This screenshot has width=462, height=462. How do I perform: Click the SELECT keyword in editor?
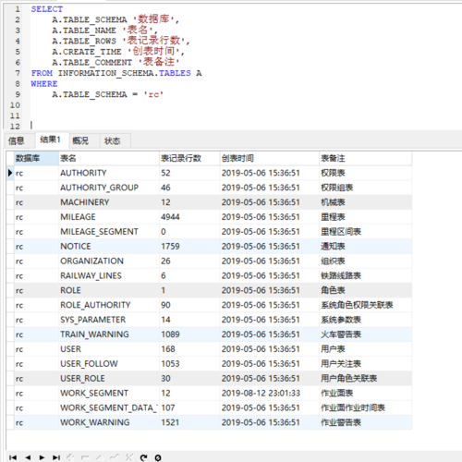[47, 9]
